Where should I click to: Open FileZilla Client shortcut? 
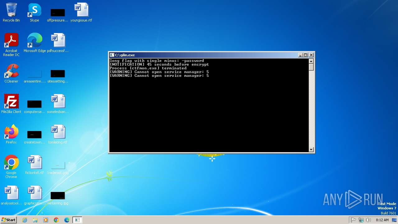[11, 104]
